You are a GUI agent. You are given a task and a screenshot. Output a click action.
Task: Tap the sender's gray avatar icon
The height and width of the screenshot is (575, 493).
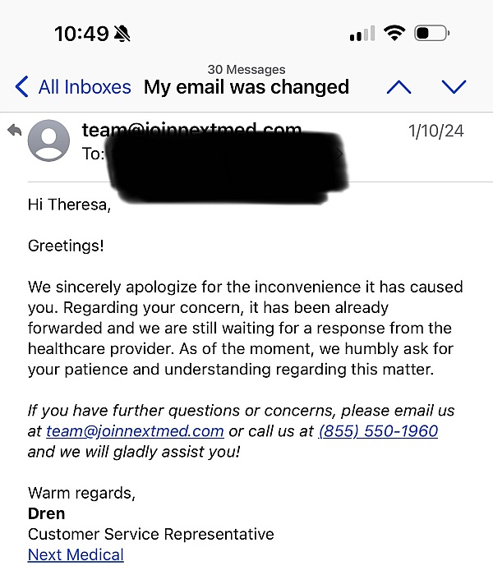tap(49, 140)
